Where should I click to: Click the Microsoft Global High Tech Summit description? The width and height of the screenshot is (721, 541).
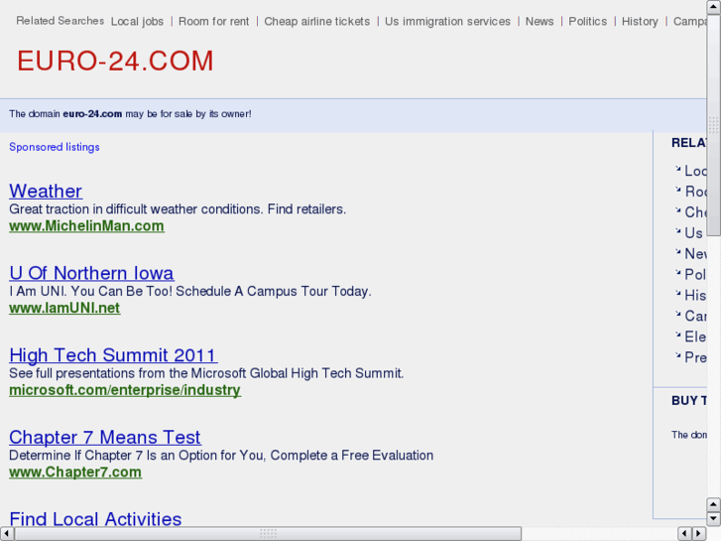[206, 373]
